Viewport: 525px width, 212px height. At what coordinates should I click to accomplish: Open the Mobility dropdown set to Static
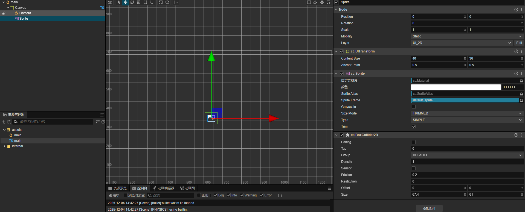[x=467, y=36]
